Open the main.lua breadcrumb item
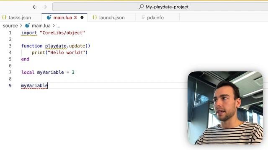268x150 pixels. click(x=41, y=26)
